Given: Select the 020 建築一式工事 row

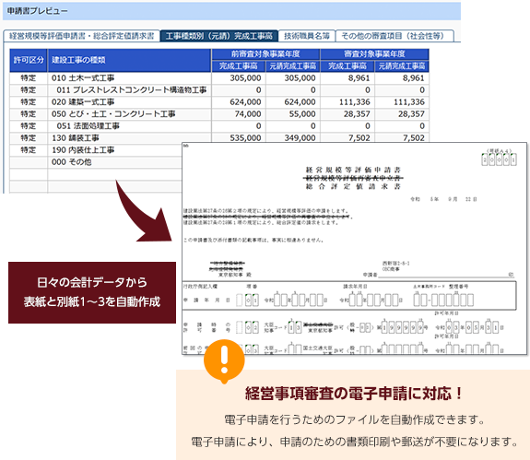Looking at the screenshot, I should (219, 102).
